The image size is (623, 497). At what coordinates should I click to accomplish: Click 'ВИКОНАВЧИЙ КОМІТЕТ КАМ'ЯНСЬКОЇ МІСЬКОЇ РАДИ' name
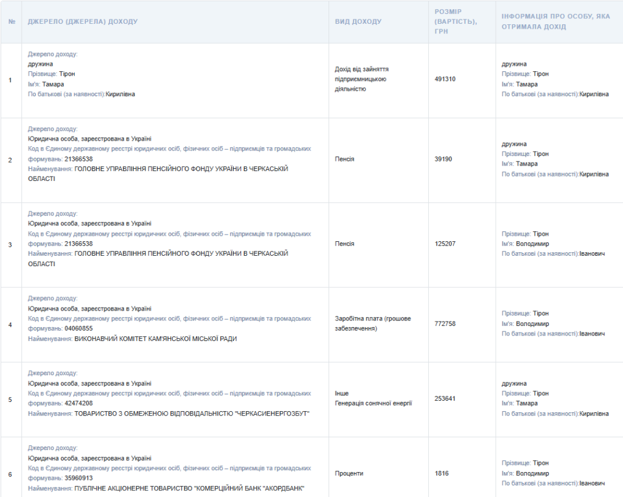(x=155, y=339)
